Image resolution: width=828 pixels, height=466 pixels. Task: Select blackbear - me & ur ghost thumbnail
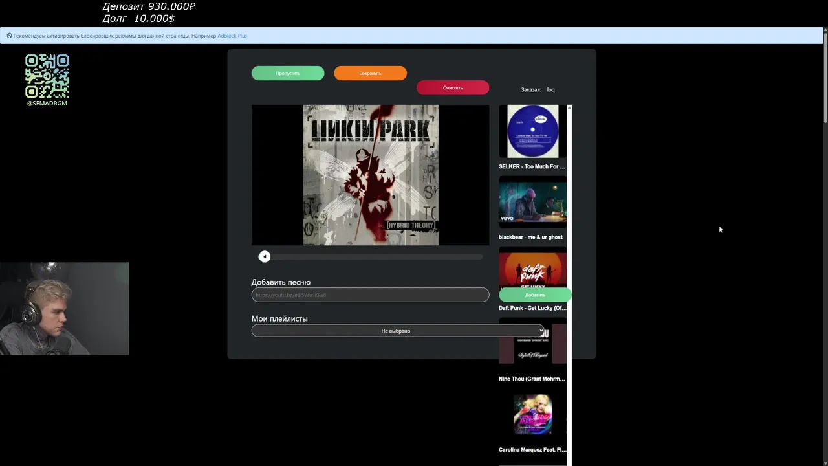[x=532, y=202]
